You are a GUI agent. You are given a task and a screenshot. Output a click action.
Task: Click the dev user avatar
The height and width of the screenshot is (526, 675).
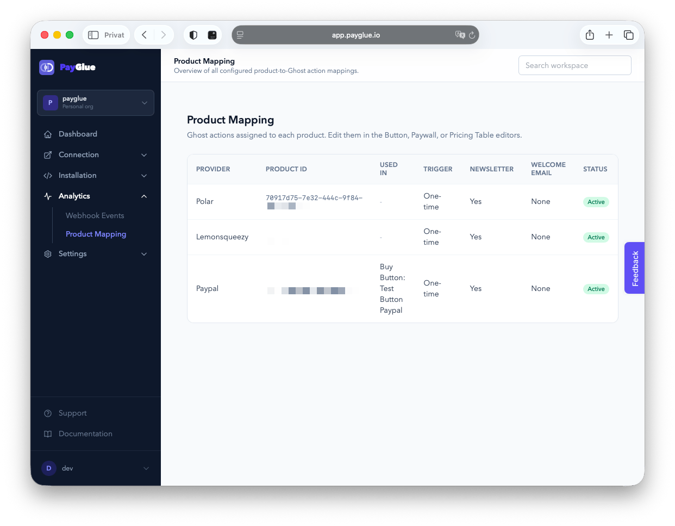tap(49, 468)
